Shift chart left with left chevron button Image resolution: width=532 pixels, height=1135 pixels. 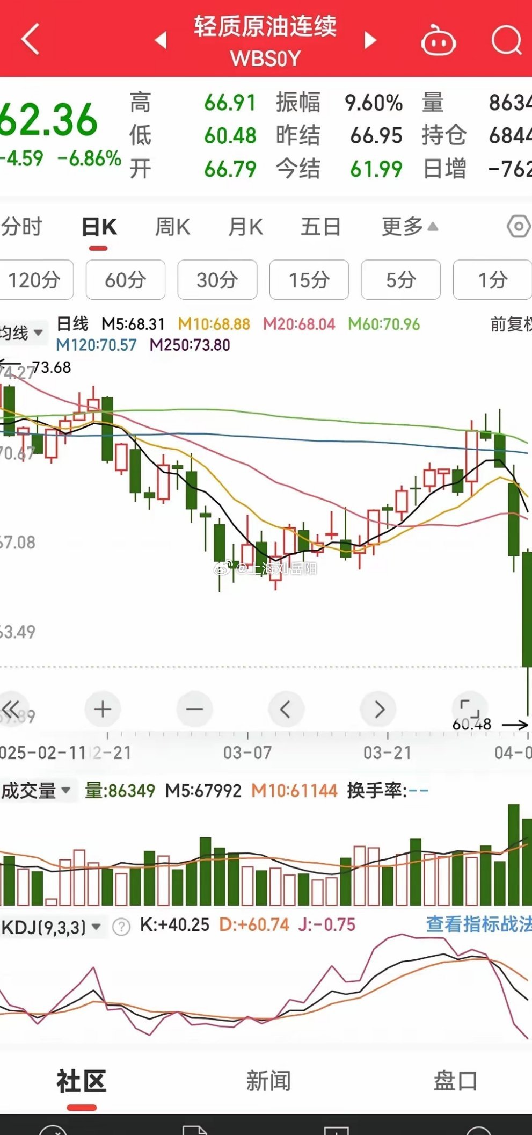click(x=286, y=709)
